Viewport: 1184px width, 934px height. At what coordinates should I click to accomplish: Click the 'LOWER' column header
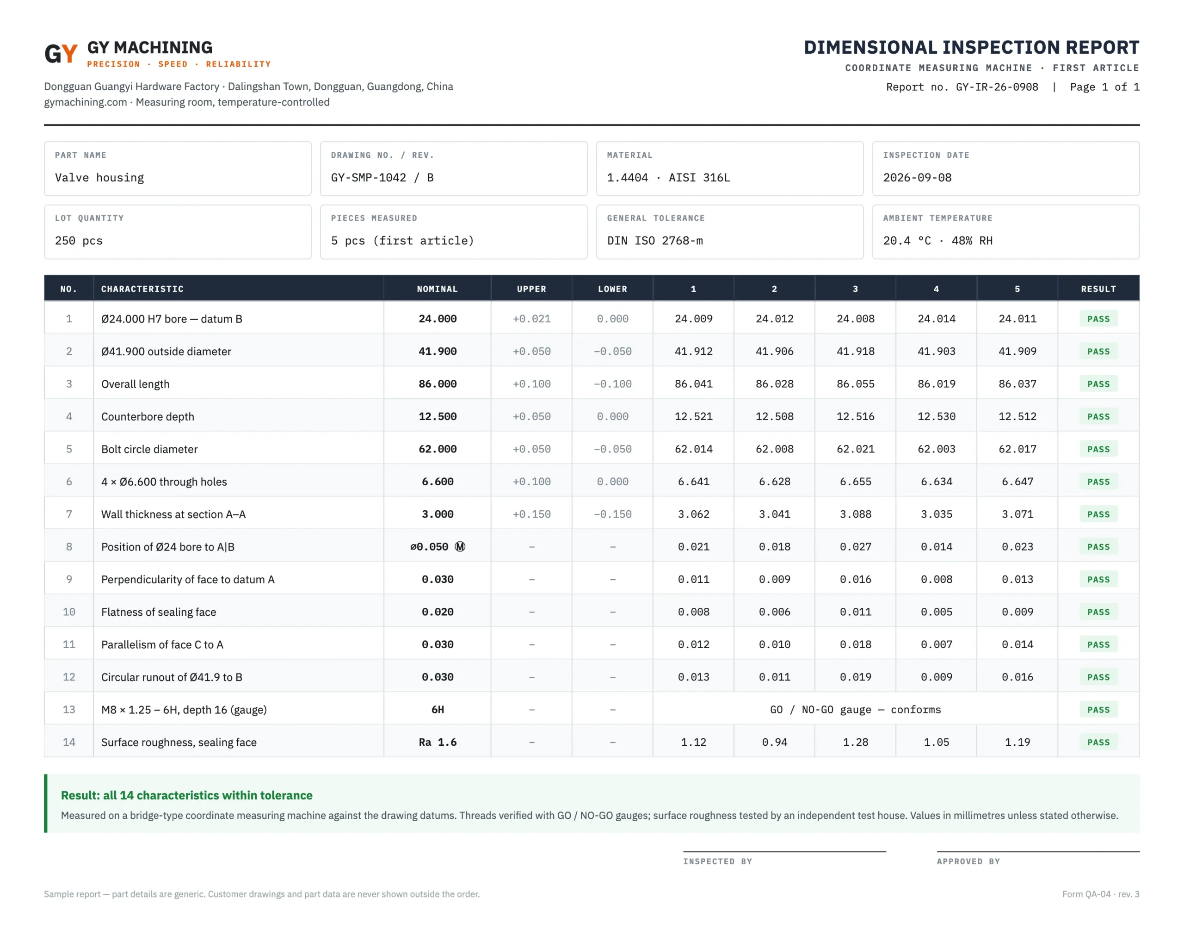click(x=612, y=289)
